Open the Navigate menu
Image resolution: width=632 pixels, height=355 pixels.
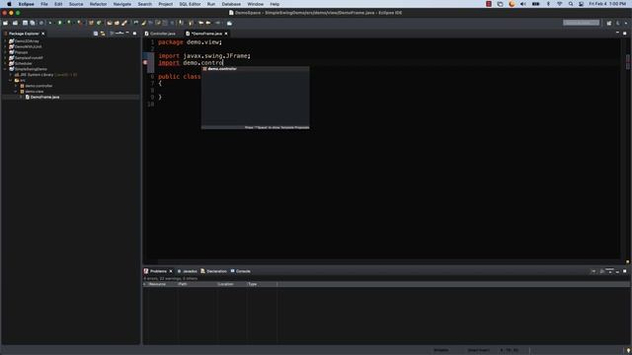pos(122,4)
